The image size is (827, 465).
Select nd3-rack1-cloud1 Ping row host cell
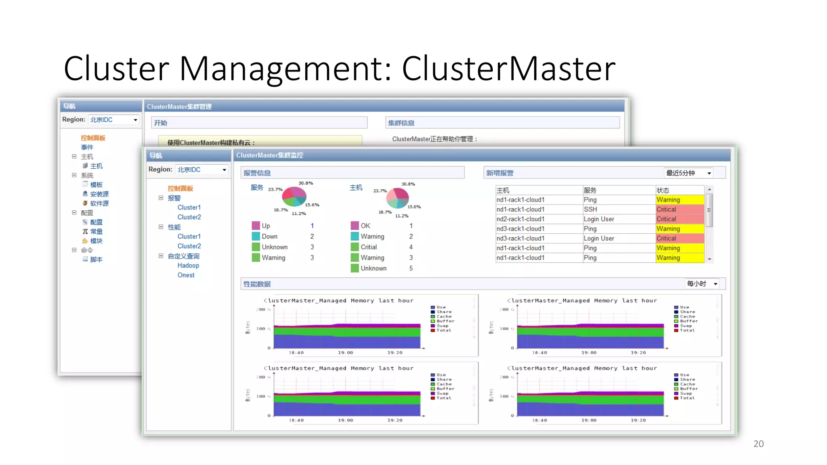(539, 229)
